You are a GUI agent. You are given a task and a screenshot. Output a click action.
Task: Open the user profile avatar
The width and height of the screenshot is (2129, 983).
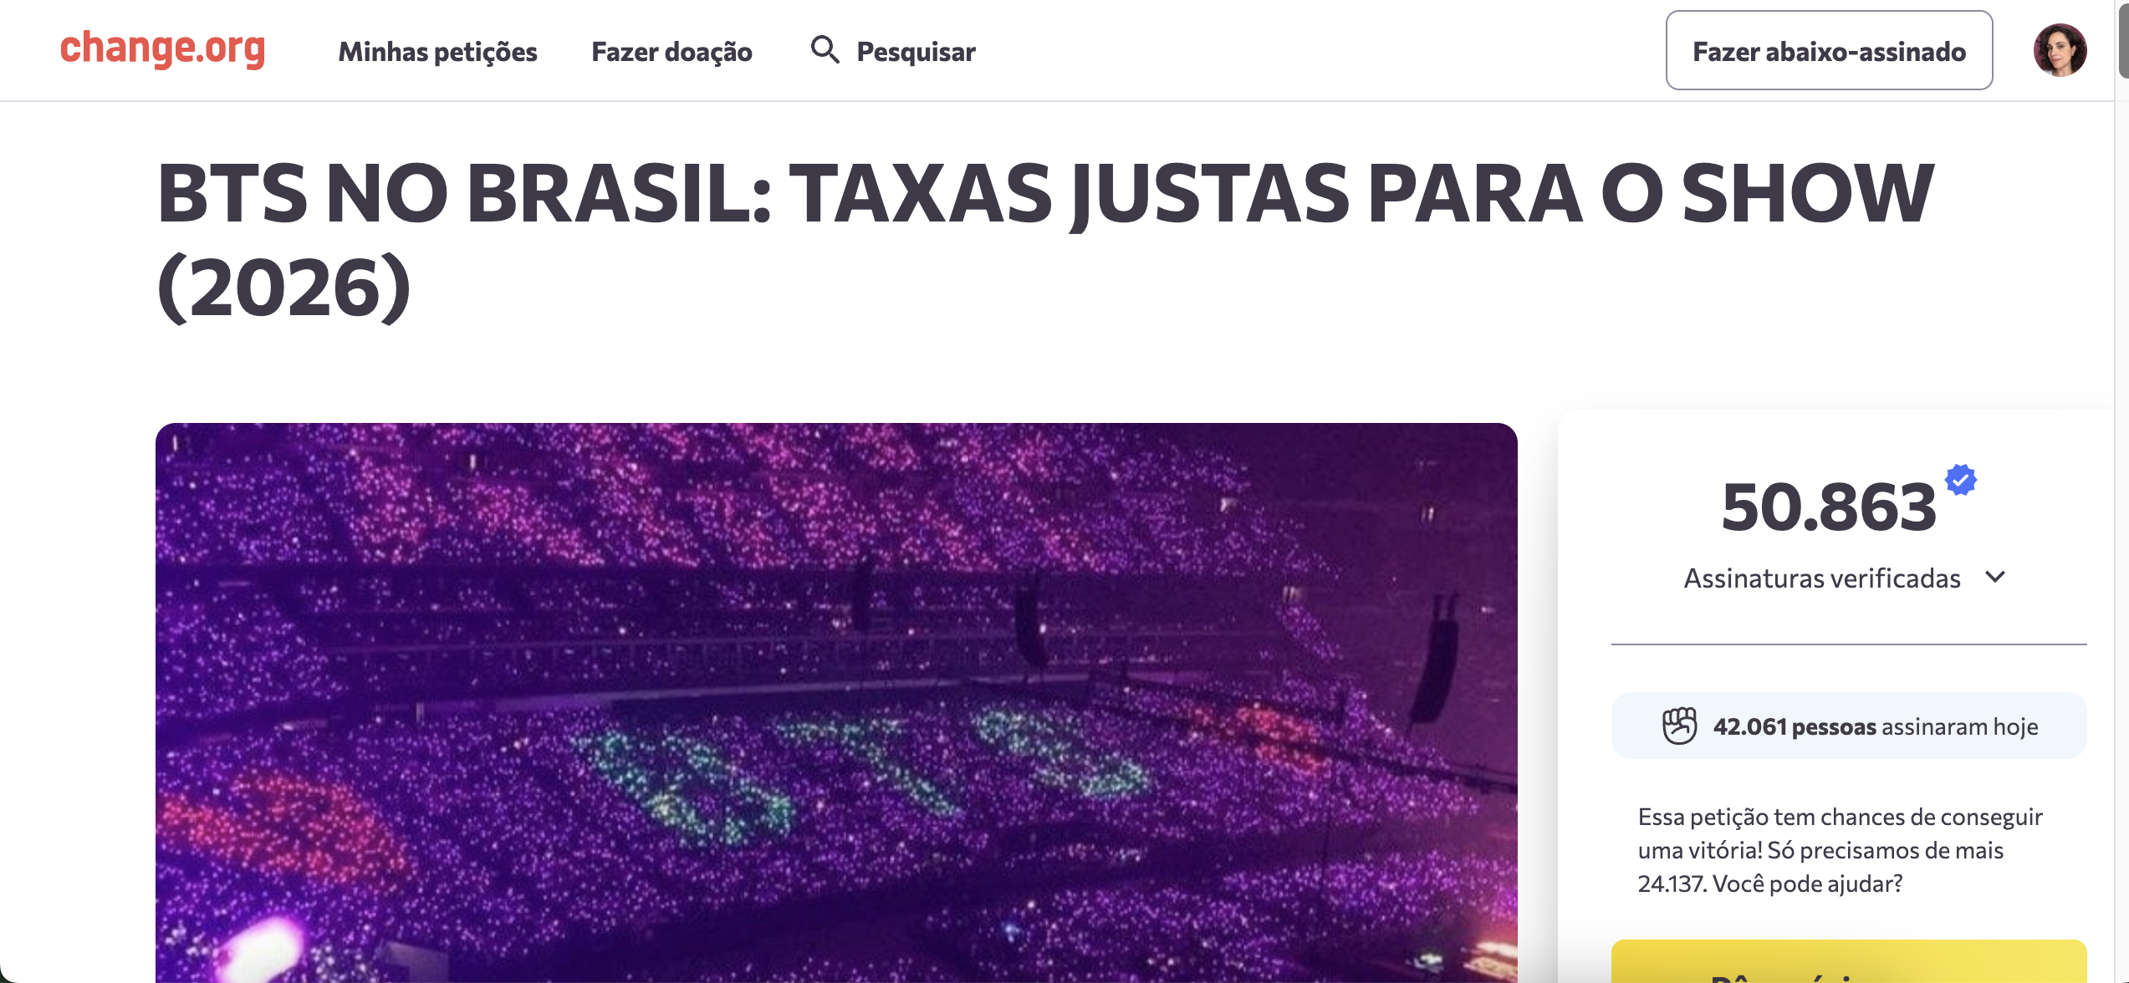[2060, 50]
